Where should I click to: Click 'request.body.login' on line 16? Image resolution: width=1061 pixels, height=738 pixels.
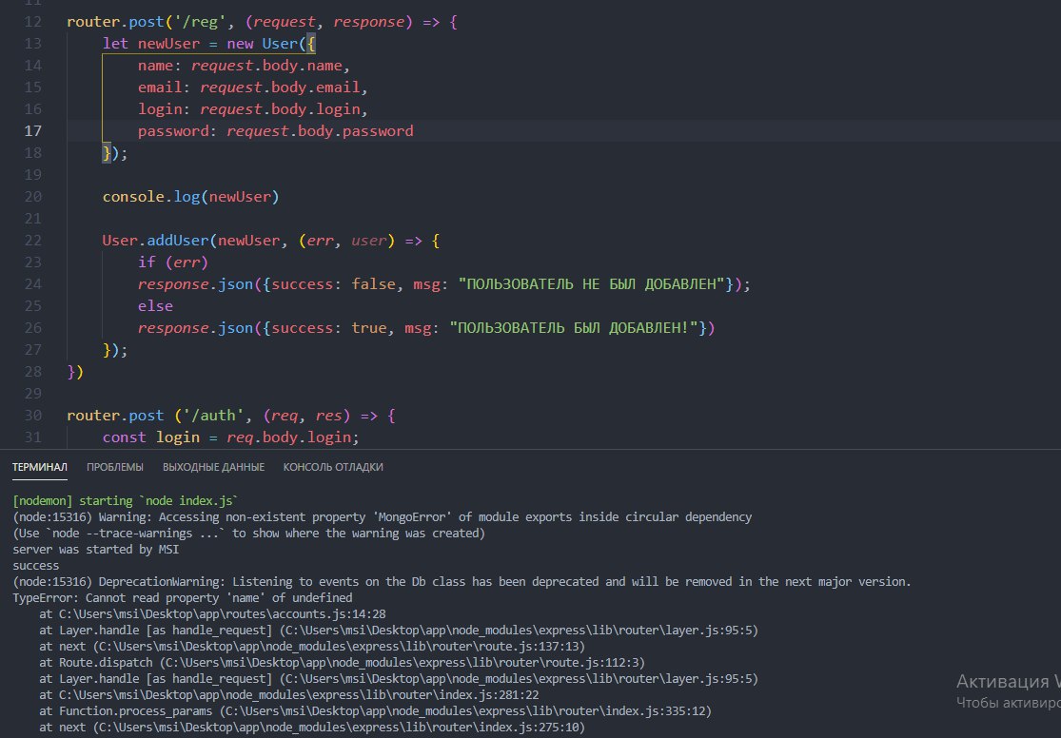click(280, 109)
